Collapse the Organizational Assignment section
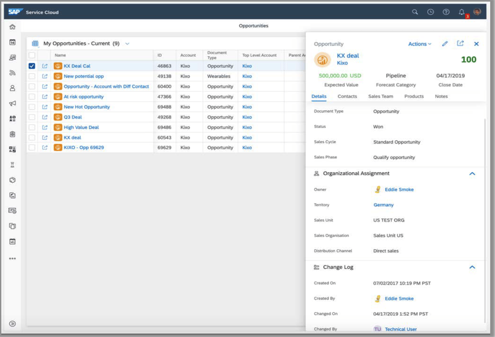The width and height of the screenshot is (495, 337). [x=472, y=173]
